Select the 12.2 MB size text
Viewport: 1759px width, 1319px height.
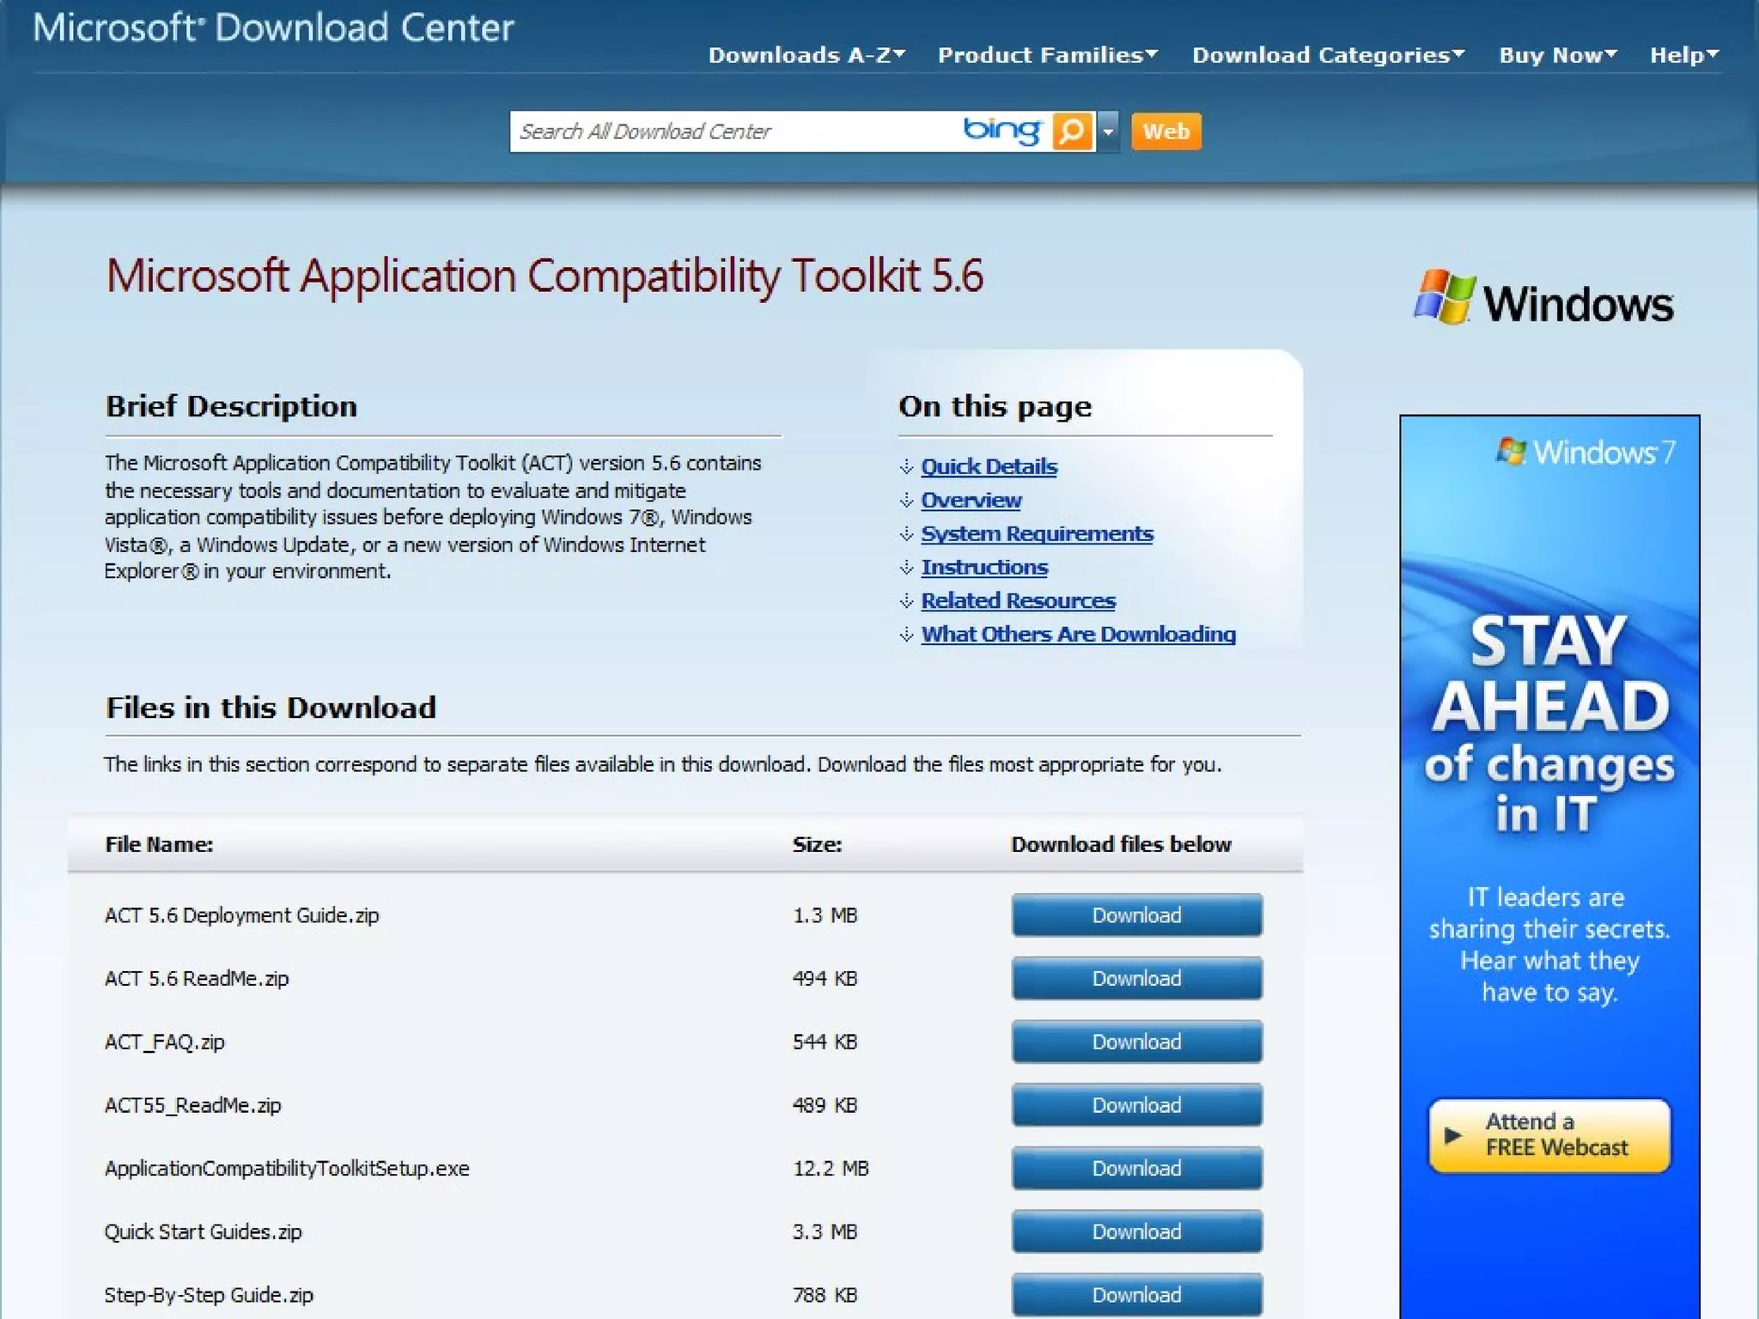tap(831, 1168)
